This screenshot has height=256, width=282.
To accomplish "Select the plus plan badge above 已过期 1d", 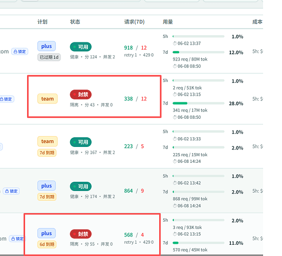I will [x=47, y=46].
